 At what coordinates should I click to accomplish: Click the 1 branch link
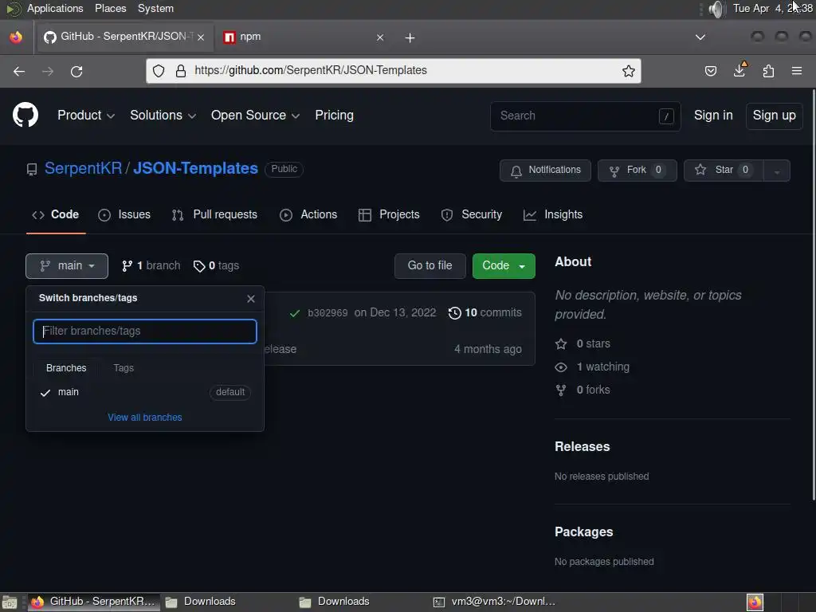(151, 265)
